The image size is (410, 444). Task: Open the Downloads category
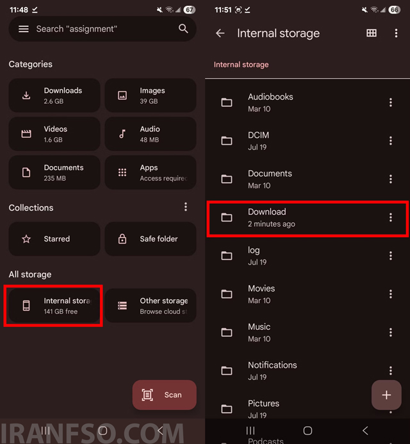[54, 95]
